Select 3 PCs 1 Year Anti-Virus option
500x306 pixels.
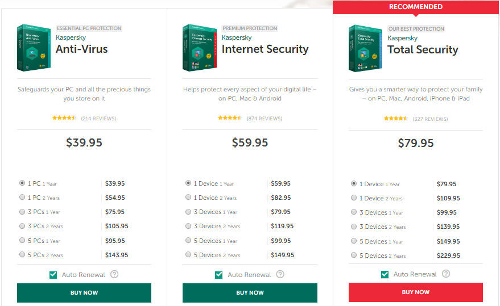(22, 212)
